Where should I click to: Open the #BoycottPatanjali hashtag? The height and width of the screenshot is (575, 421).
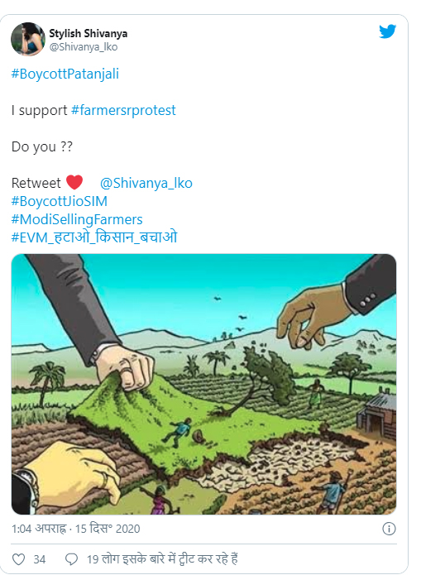coord(65,74)
